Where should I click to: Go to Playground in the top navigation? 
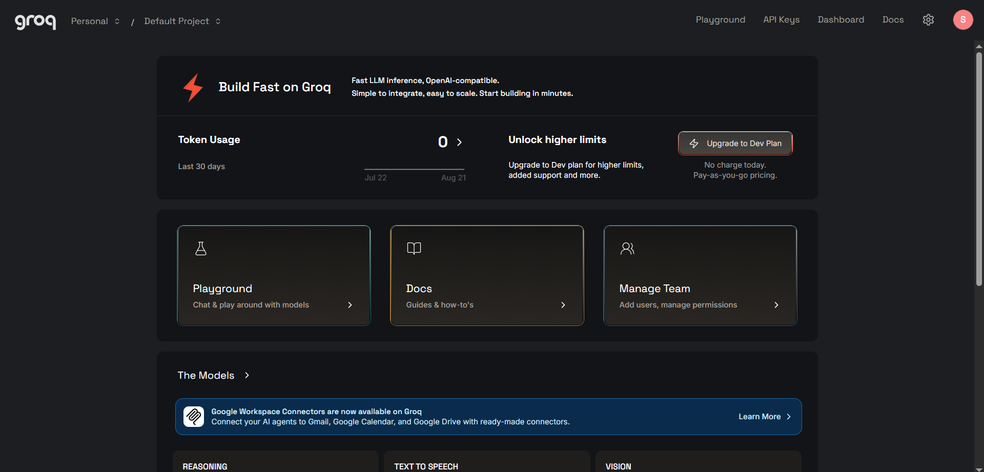tap(720, 19)
